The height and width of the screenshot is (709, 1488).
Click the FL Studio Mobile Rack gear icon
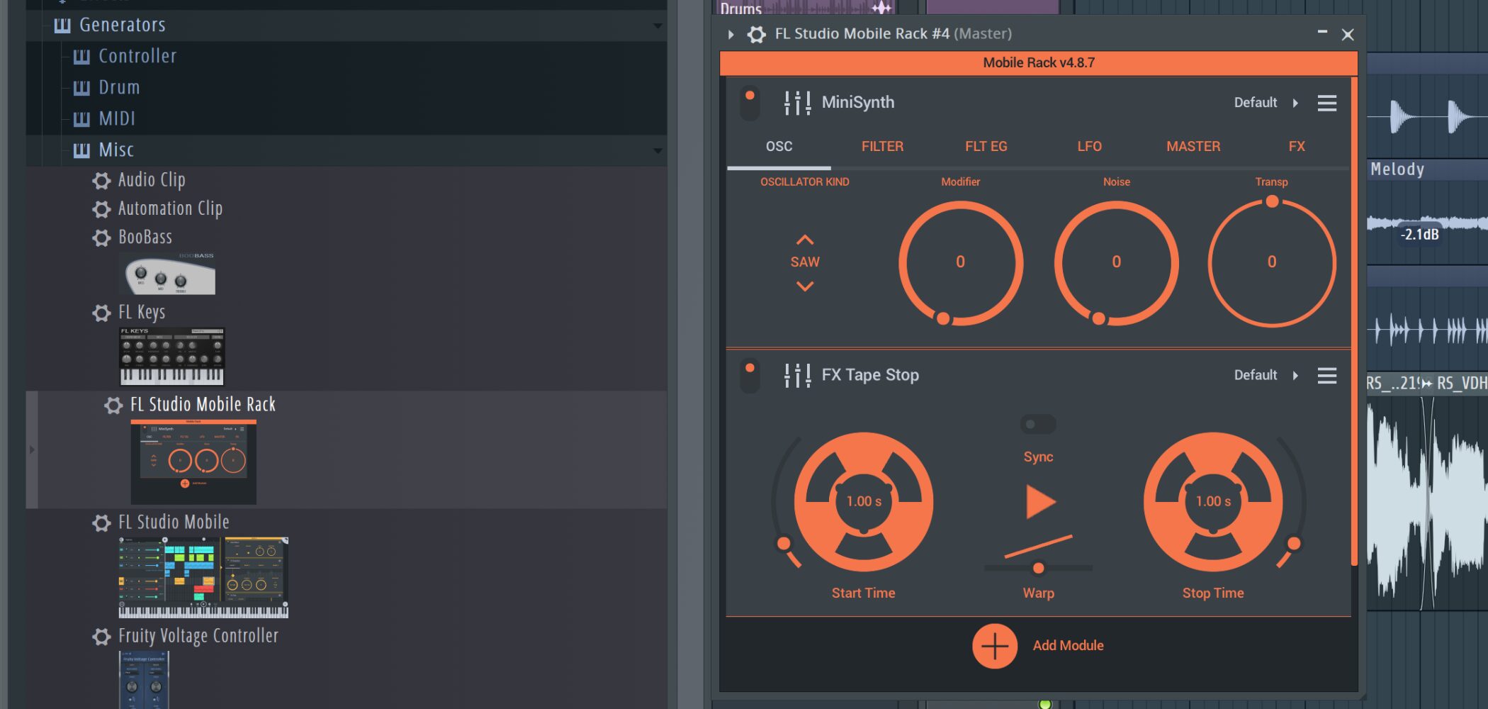click(113, 405)
